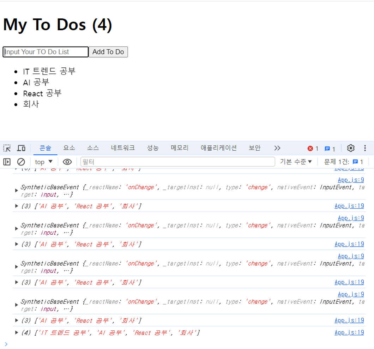Switch to the 애플리케이션 tab
The image size is (374, 349).
pyautogui.click(x=218, y=148)
